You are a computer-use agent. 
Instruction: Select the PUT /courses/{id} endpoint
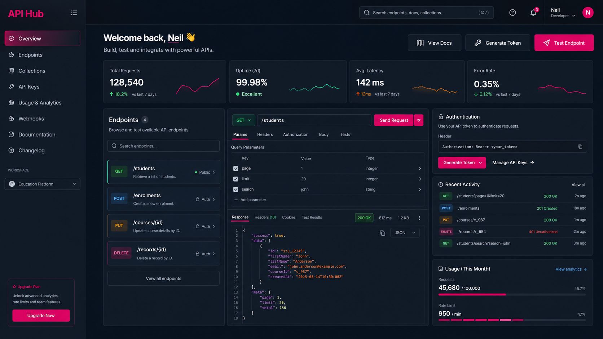[163, 226]
